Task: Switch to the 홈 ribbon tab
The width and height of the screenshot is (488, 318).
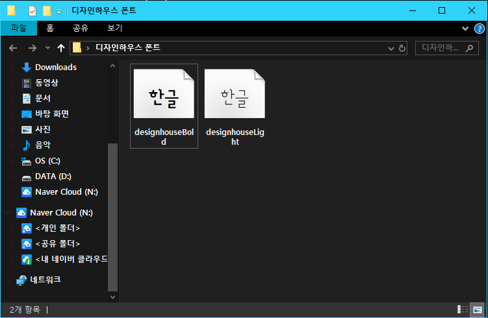Action: [50, 29]
